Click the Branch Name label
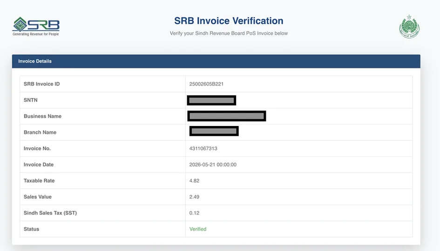This screenshot has width=440, height=251. [40, 132]
